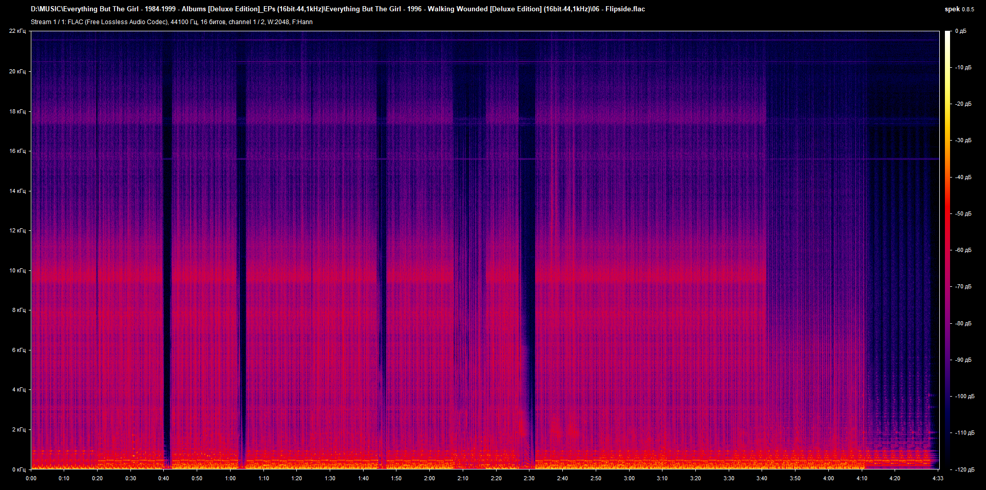The width and height of the screenshot is (986, 490).
Task: Pick the 0:10 time axis label
Action: point(64,478)
